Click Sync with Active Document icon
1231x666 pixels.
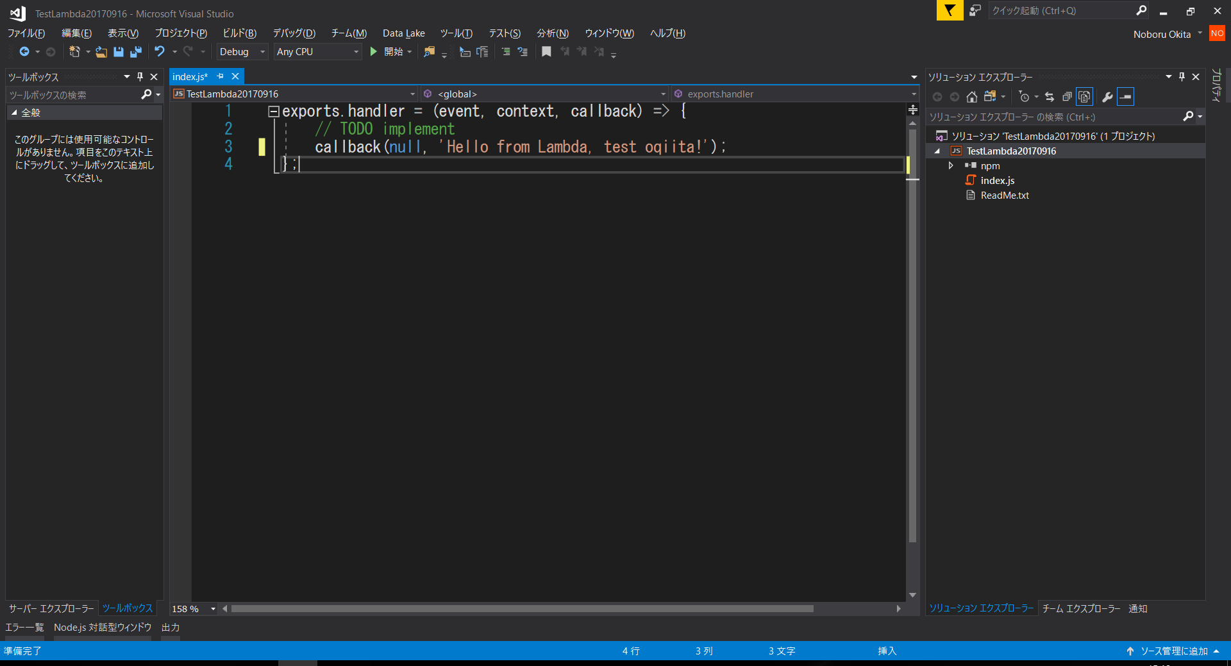[1050, 97]
